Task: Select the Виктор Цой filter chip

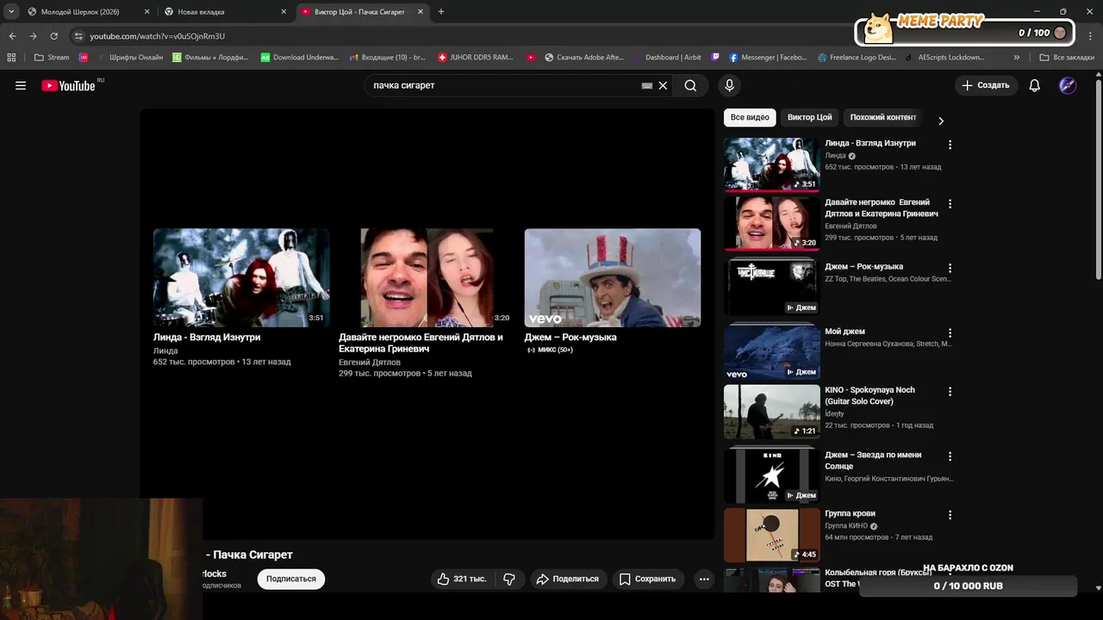Action: [810, 117]
